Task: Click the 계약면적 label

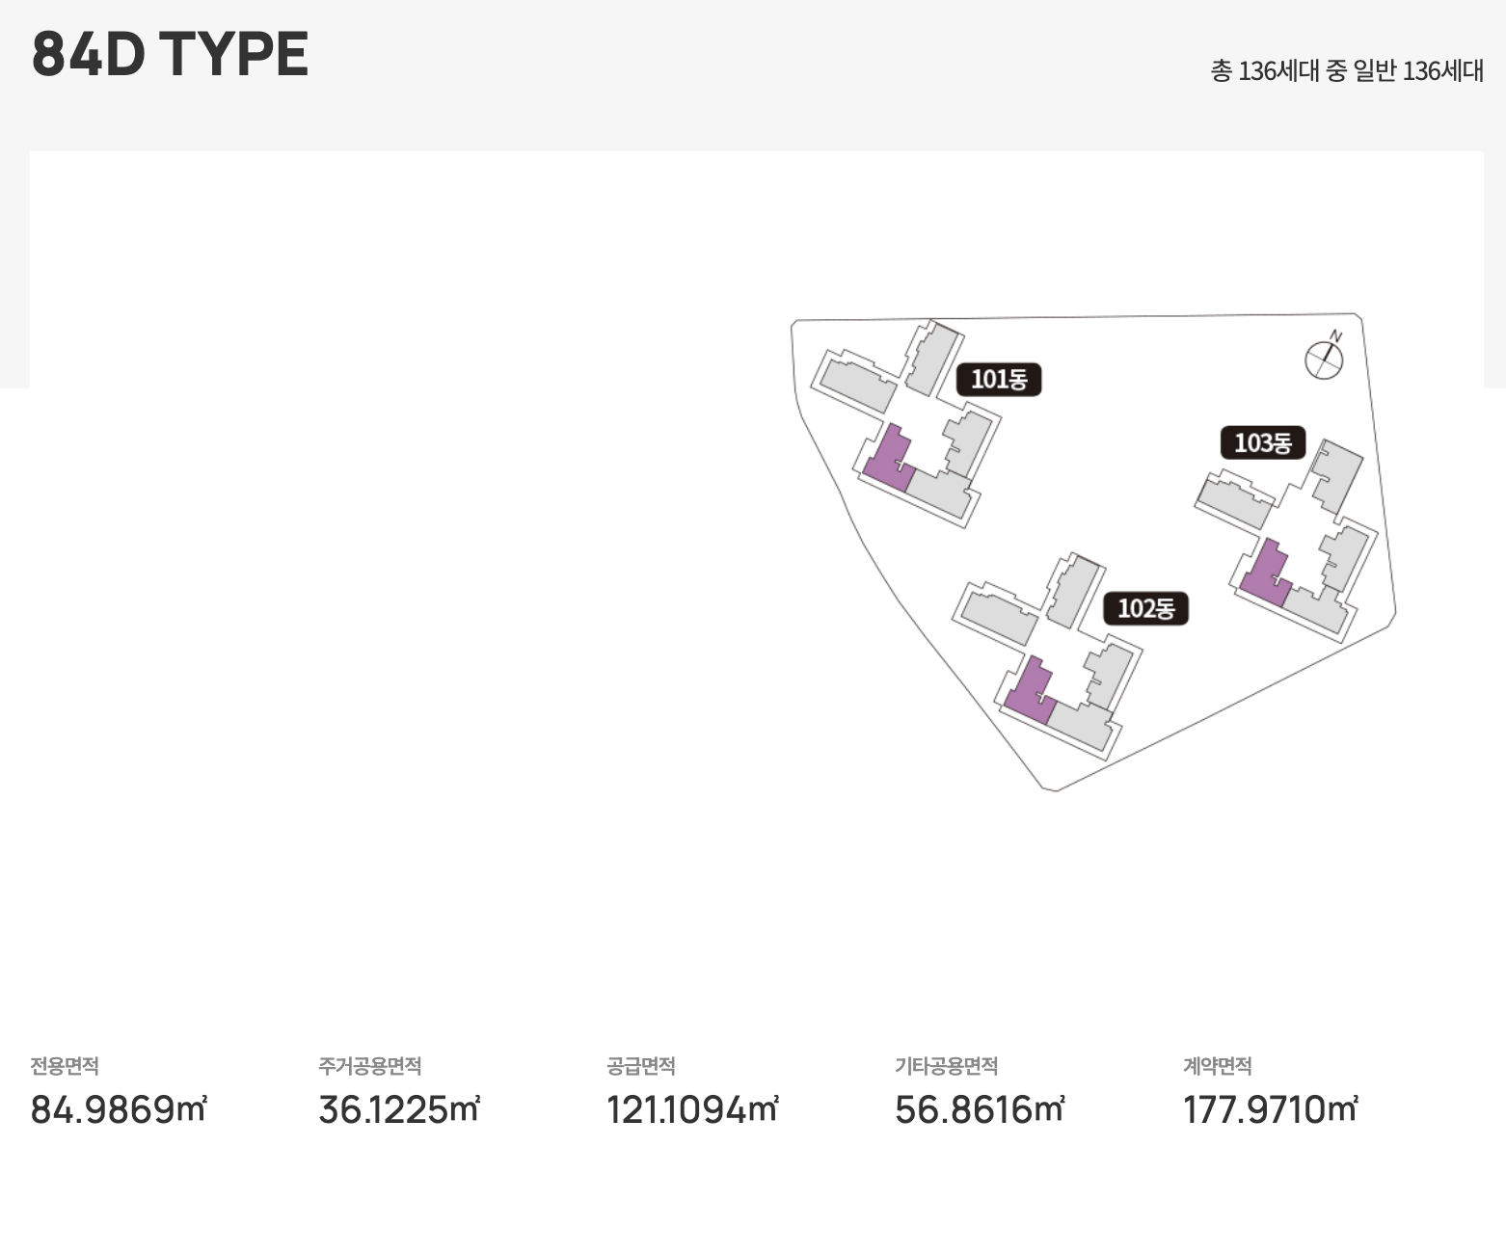Action: click(x=1218, y=1066)
